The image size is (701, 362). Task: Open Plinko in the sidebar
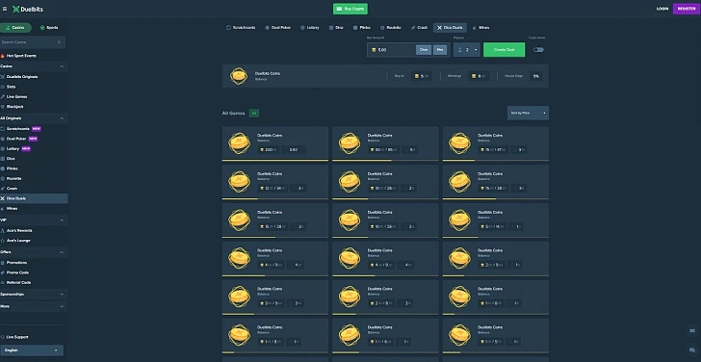coord(10,168)
